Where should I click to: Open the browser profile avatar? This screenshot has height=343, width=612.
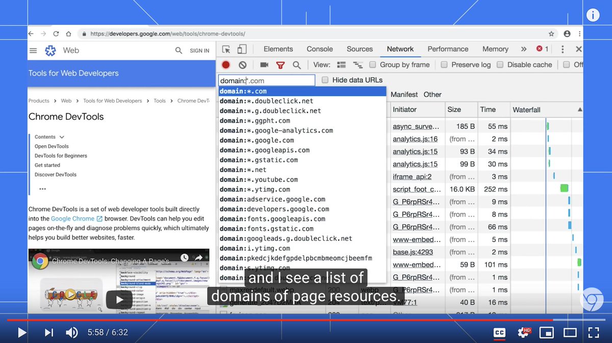point(567,34)
